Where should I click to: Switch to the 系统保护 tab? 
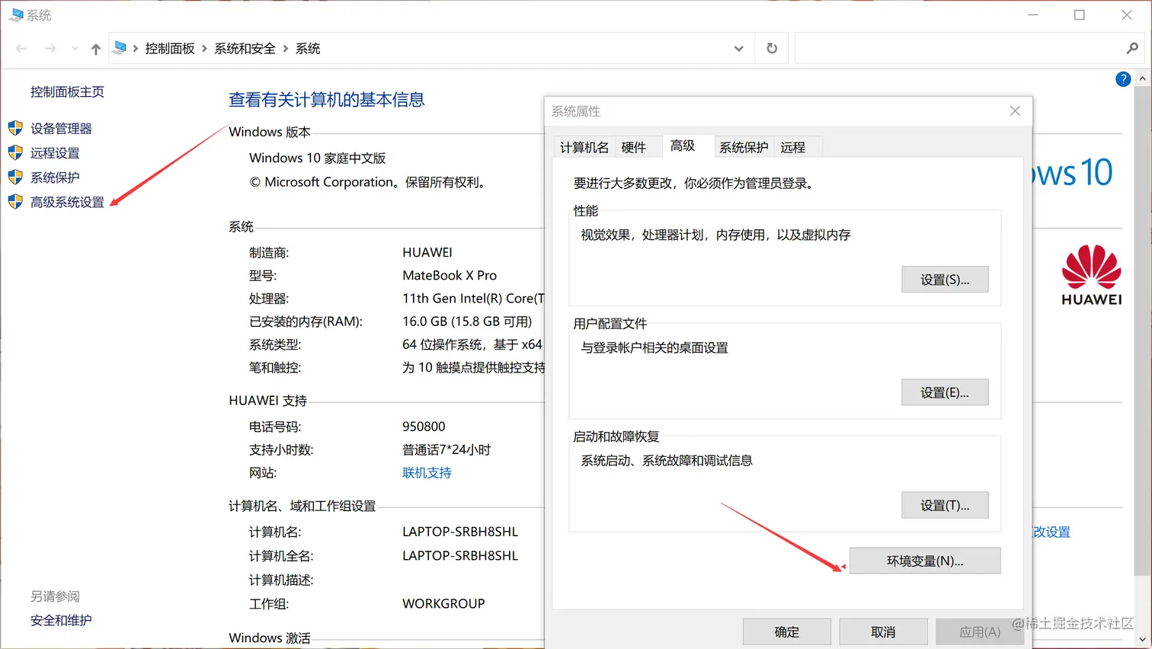[744, 148]
